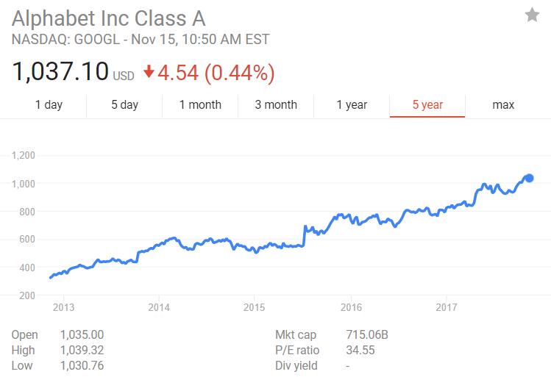The width and height of the screenshot is (551, 391).
Task: Click the 1,037.10 stock price
Action: coord(60,72)
